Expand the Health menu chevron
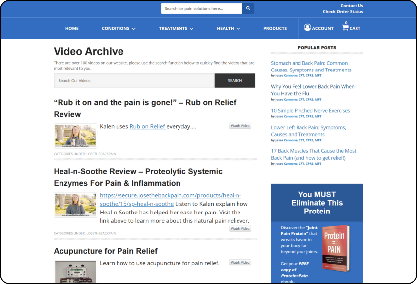 coord(238,29)
